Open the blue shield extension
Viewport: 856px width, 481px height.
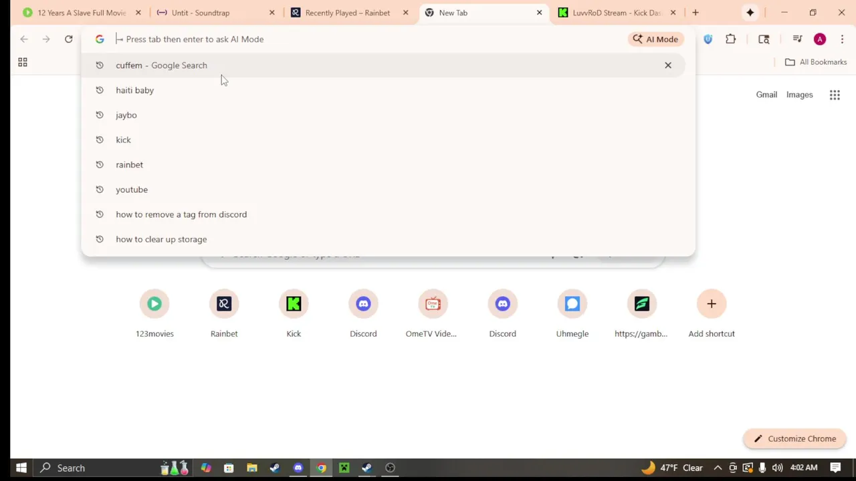point(708,39)
